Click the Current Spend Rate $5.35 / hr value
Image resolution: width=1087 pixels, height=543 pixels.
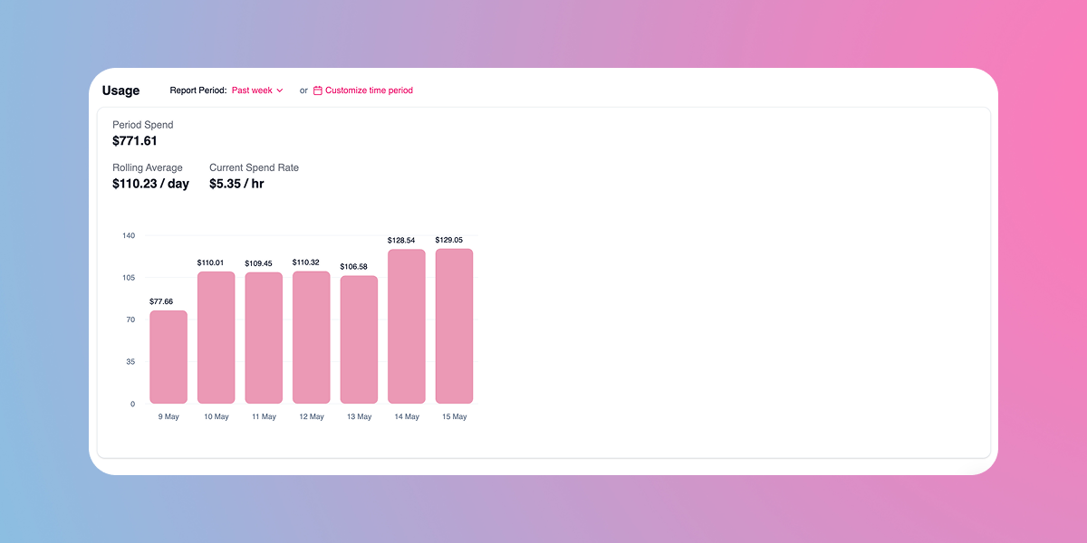[236, 184]
